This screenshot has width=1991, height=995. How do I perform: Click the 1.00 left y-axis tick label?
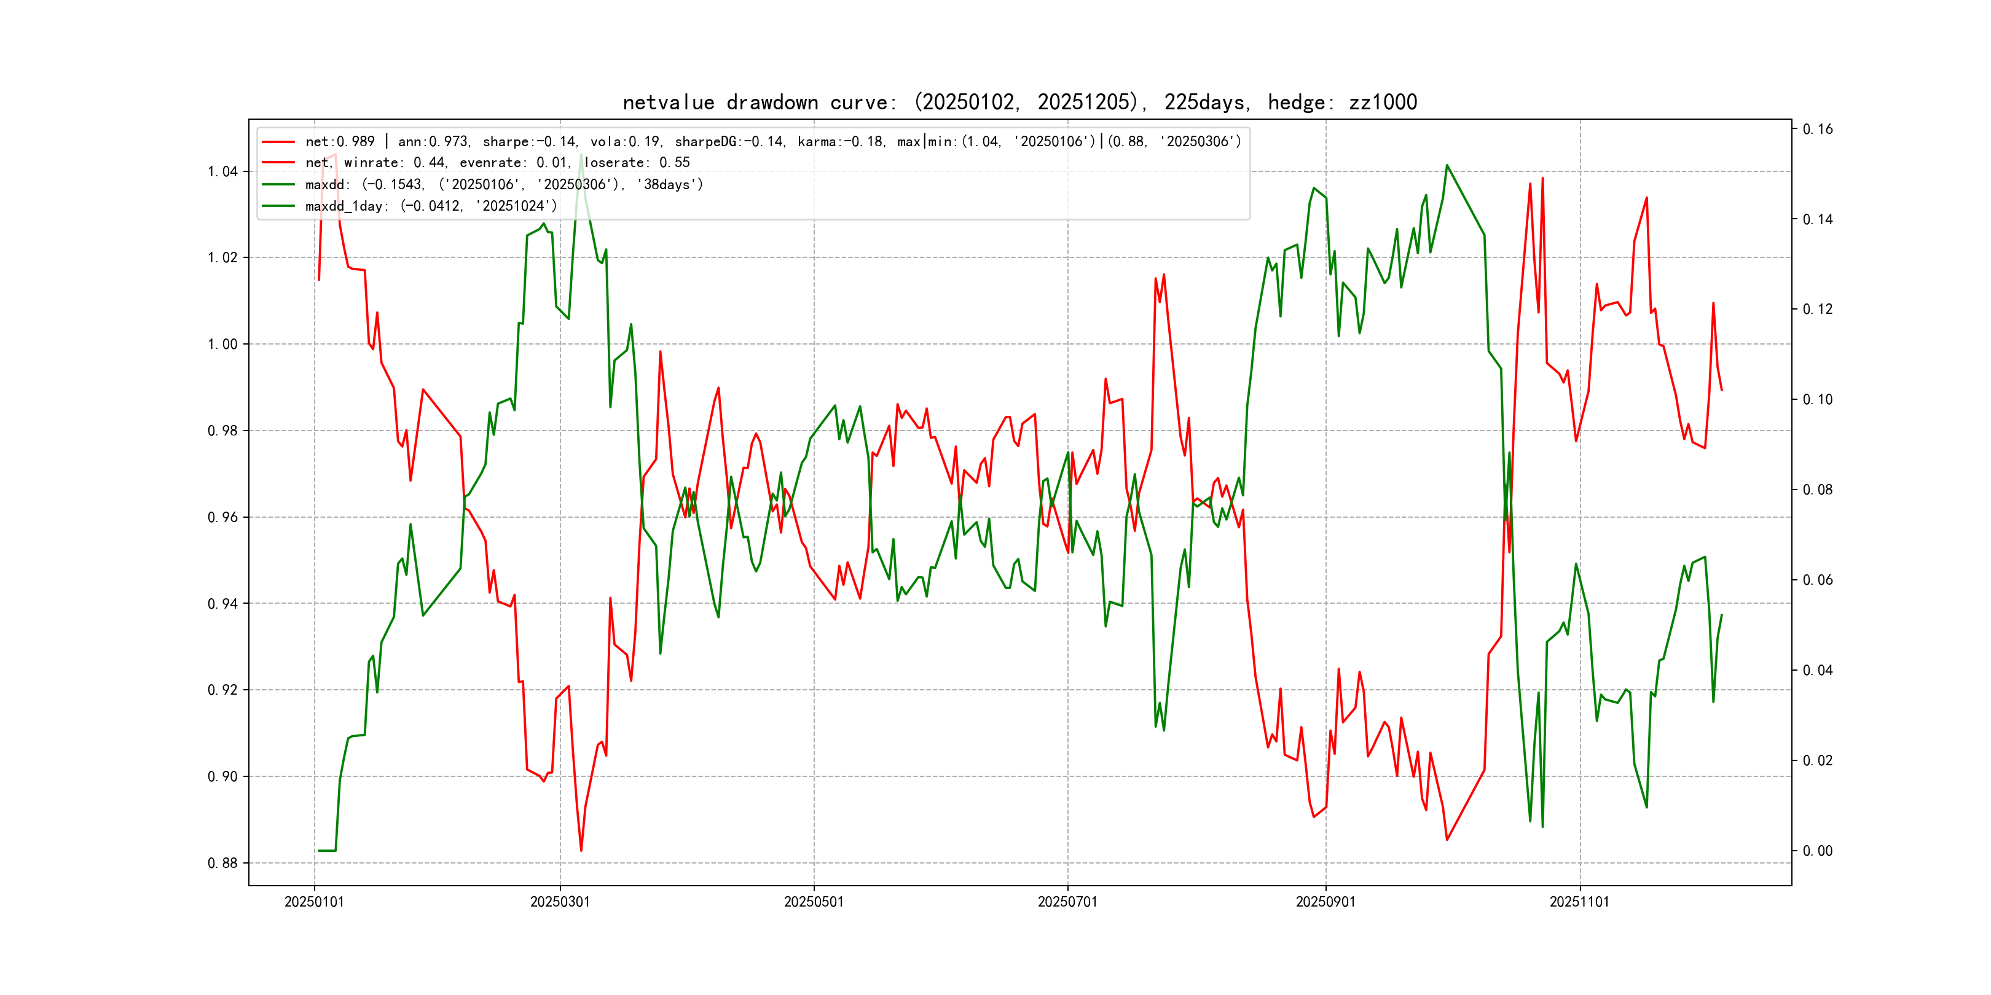[222, 344]
